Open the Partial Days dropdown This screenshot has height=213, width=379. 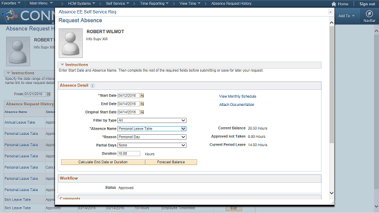(152, 145)
